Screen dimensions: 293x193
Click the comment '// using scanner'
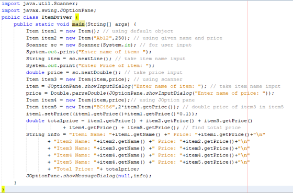(158, 80)
